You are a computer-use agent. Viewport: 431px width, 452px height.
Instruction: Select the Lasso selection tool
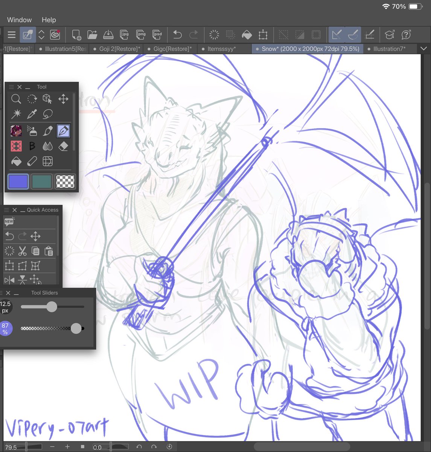point(47,114)
